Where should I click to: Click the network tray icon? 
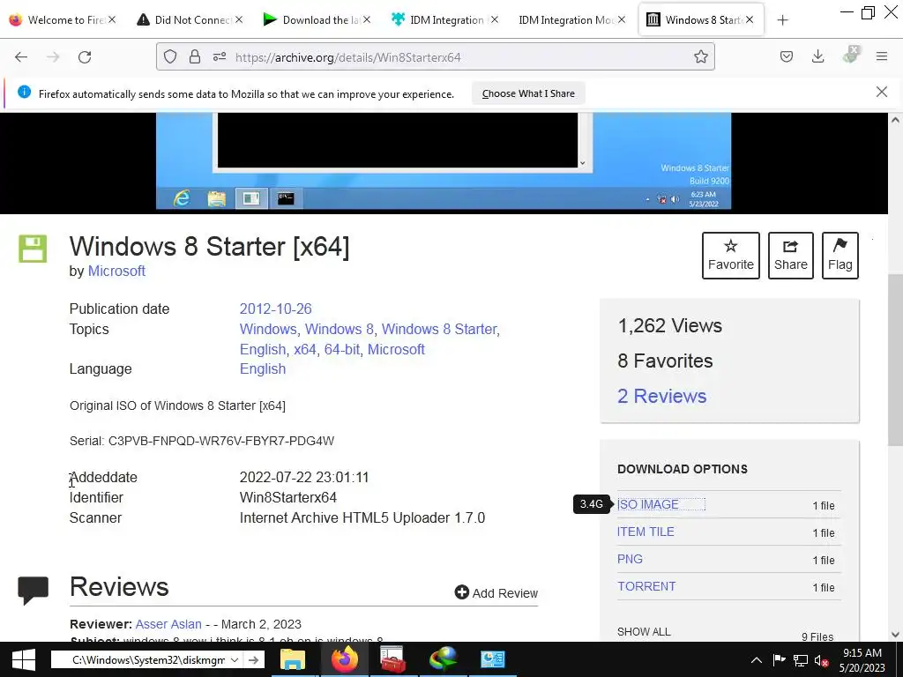tap(801, 660)
